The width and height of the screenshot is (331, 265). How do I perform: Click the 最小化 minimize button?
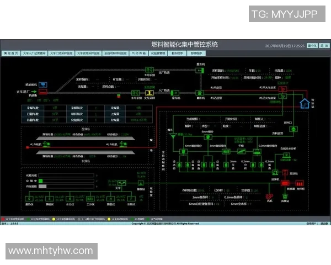click(x=312, y=46)
